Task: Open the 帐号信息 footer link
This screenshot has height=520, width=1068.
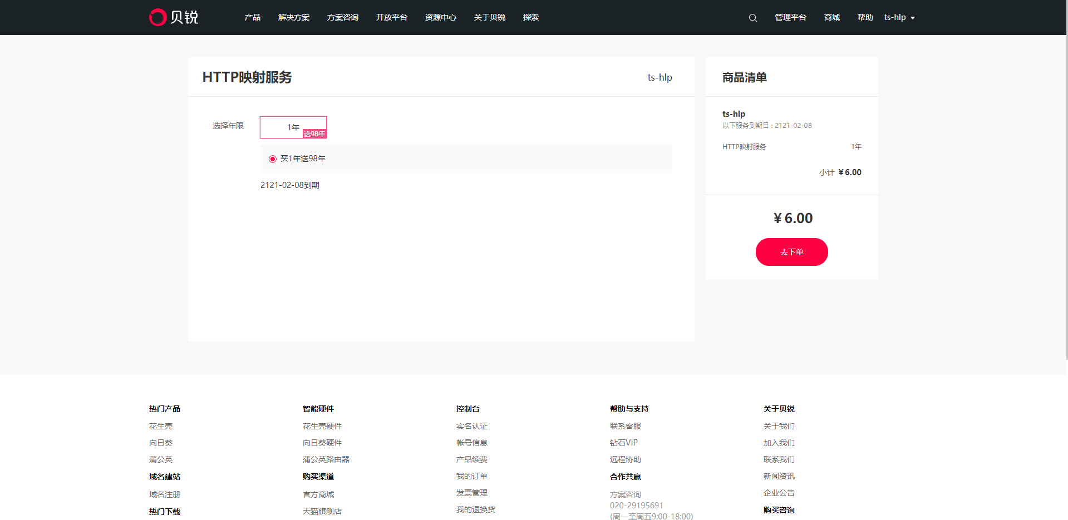Action: click(x=472, y=443)
